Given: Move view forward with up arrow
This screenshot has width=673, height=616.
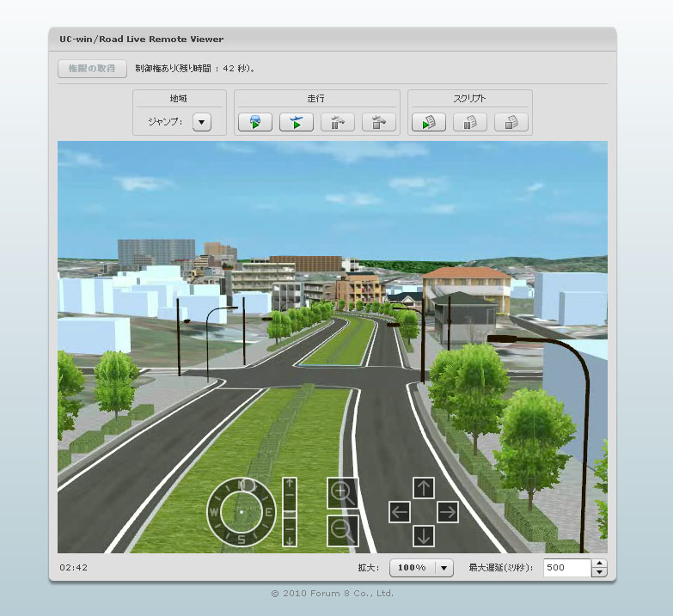Looking at the screenshot, I should (x=424, y=488).
